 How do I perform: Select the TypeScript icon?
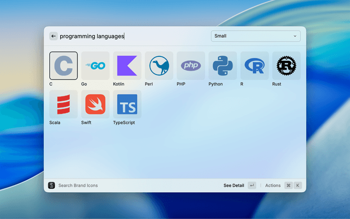[x=127, y=104]
